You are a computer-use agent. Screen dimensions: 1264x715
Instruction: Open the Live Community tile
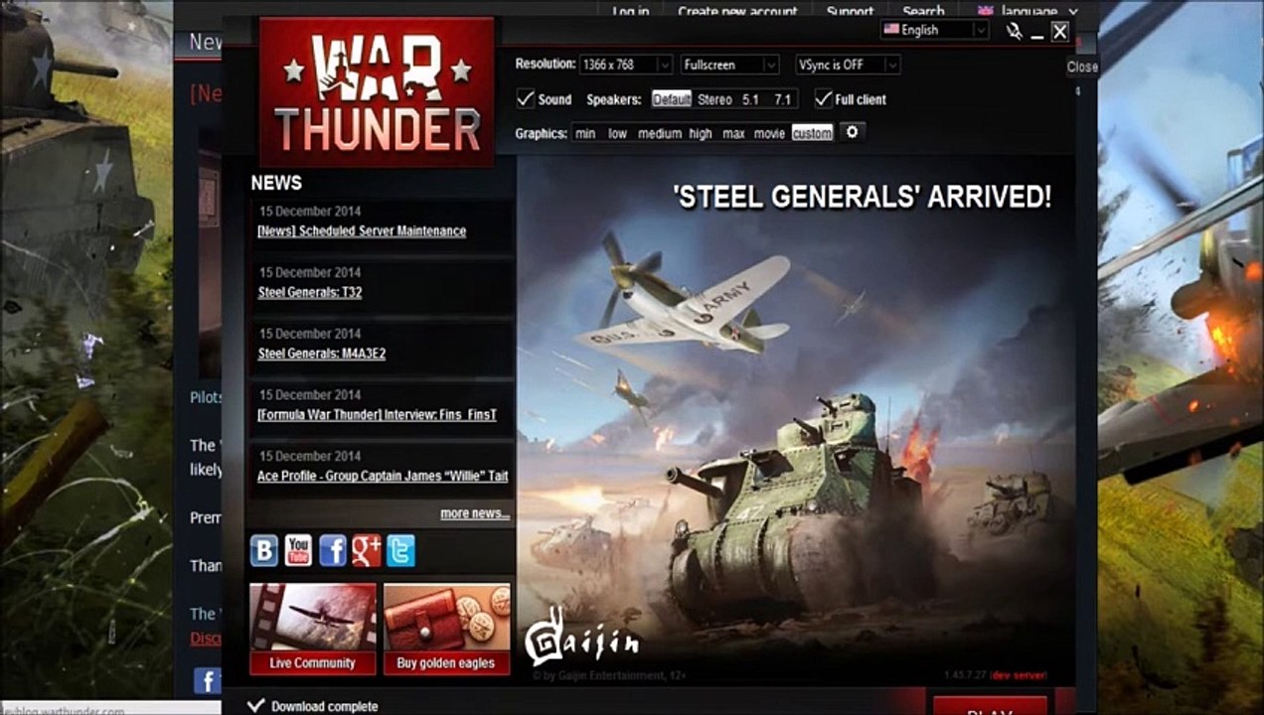[313, 629]
